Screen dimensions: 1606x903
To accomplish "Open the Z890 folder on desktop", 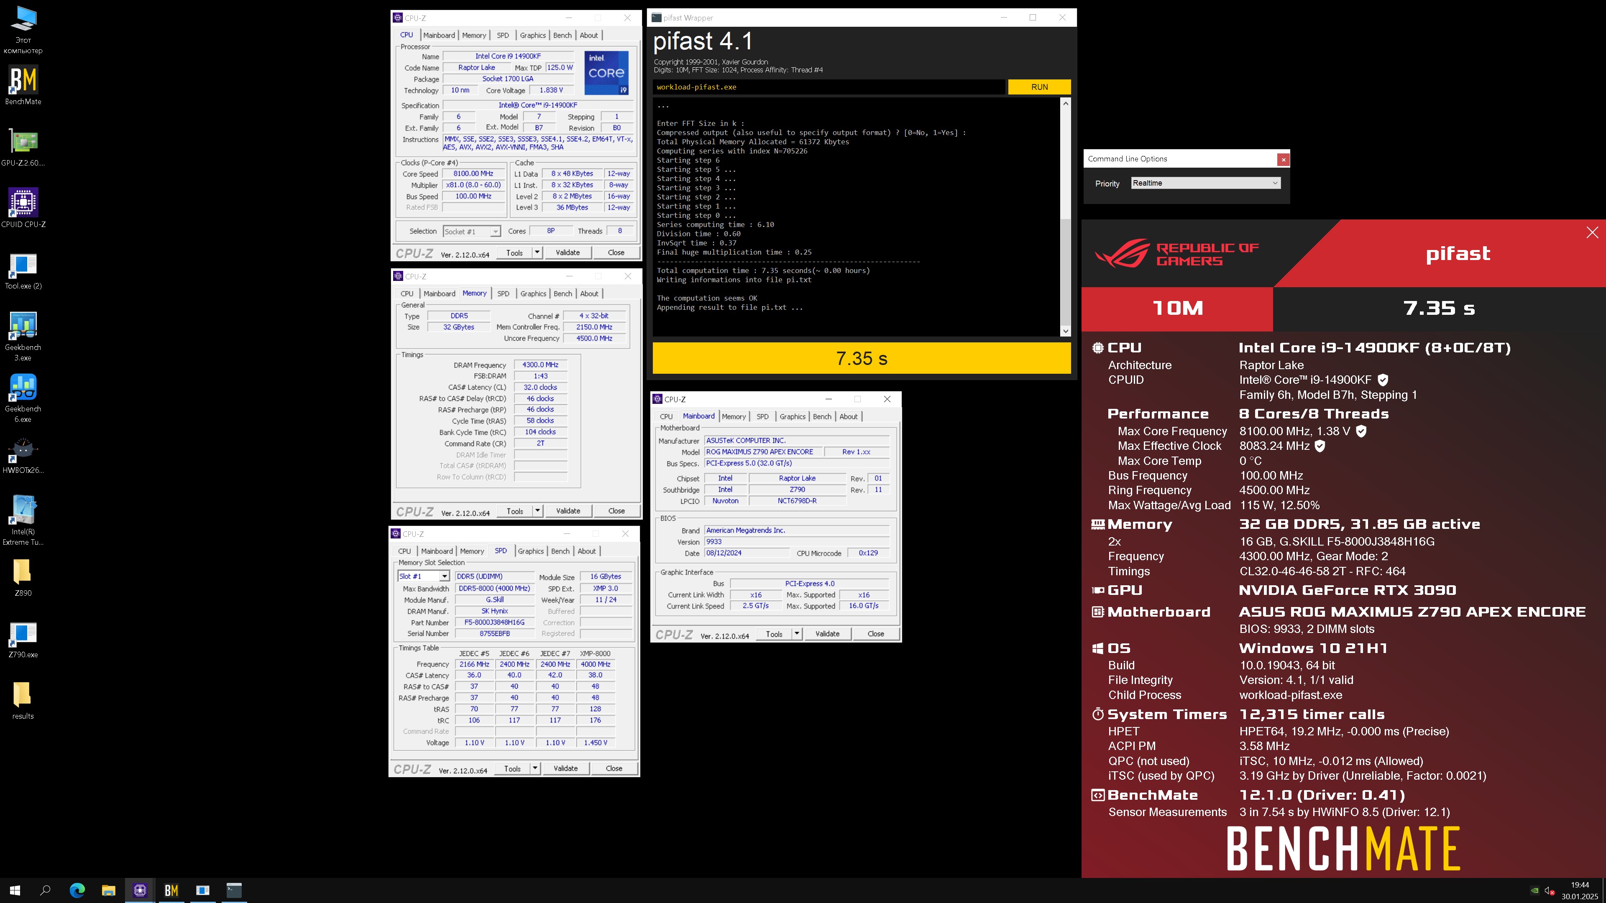I will 23,577.
